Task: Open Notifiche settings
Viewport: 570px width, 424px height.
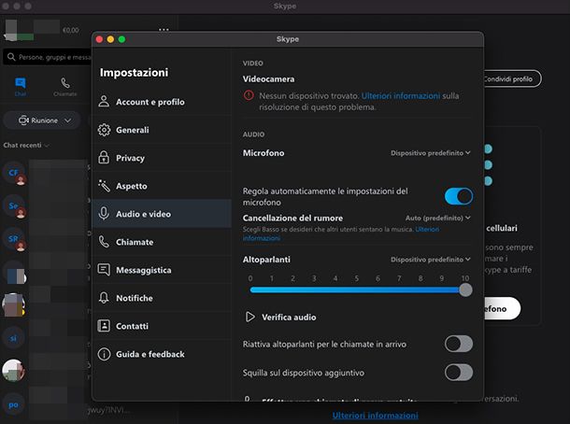Action: click(x=162, y=298)
